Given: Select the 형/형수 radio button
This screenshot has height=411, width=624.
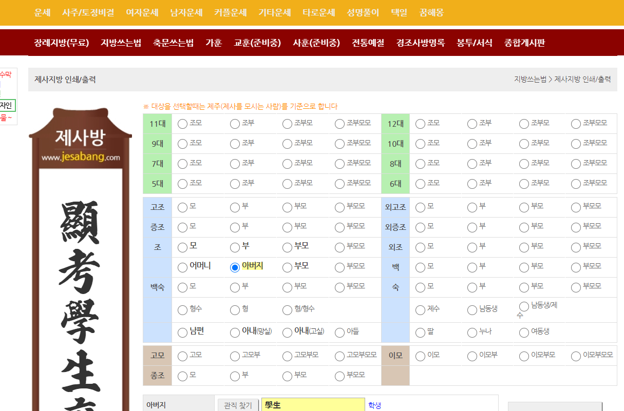Looking at the screenshot, I should coord(287,310).
